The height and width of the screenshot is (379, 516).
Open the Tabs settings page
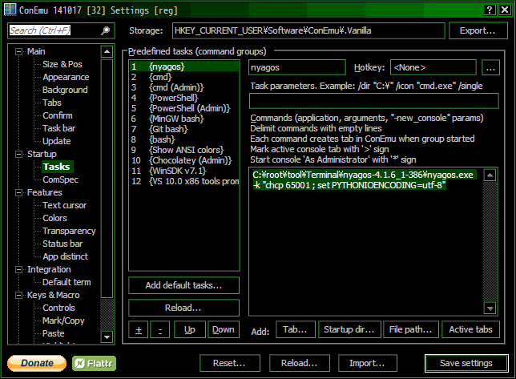tap(52, 103)
